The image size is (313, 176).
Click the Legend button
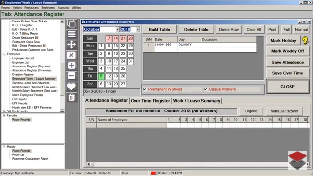251,111
